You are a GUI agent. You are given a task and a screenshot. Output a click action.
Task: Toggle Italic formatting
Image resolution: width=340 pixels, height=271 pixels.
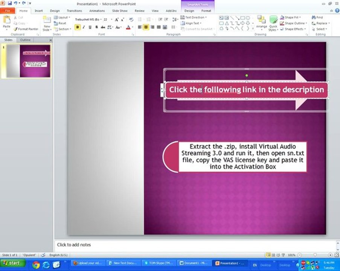[84, 27]
